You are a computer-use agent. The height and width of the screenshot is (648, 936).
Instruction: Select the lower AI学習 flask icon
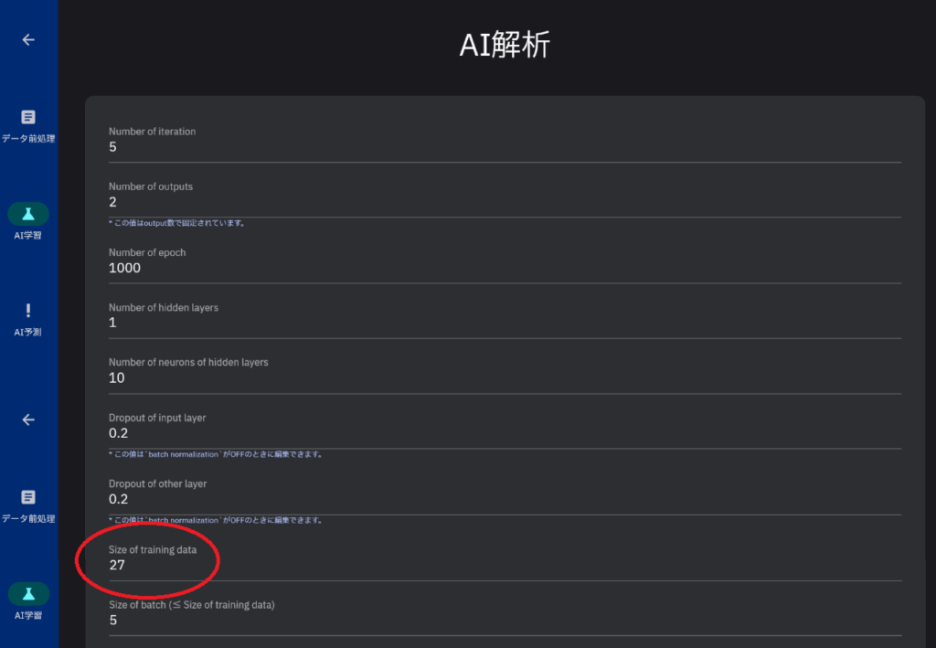[28, 594]
